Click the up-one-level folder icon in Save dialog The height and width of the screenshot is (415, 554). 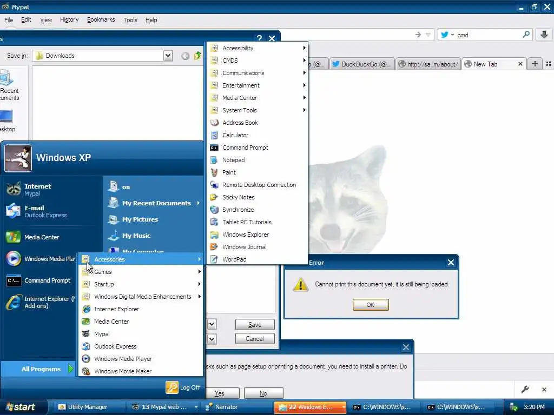click(x=198, y=56)
